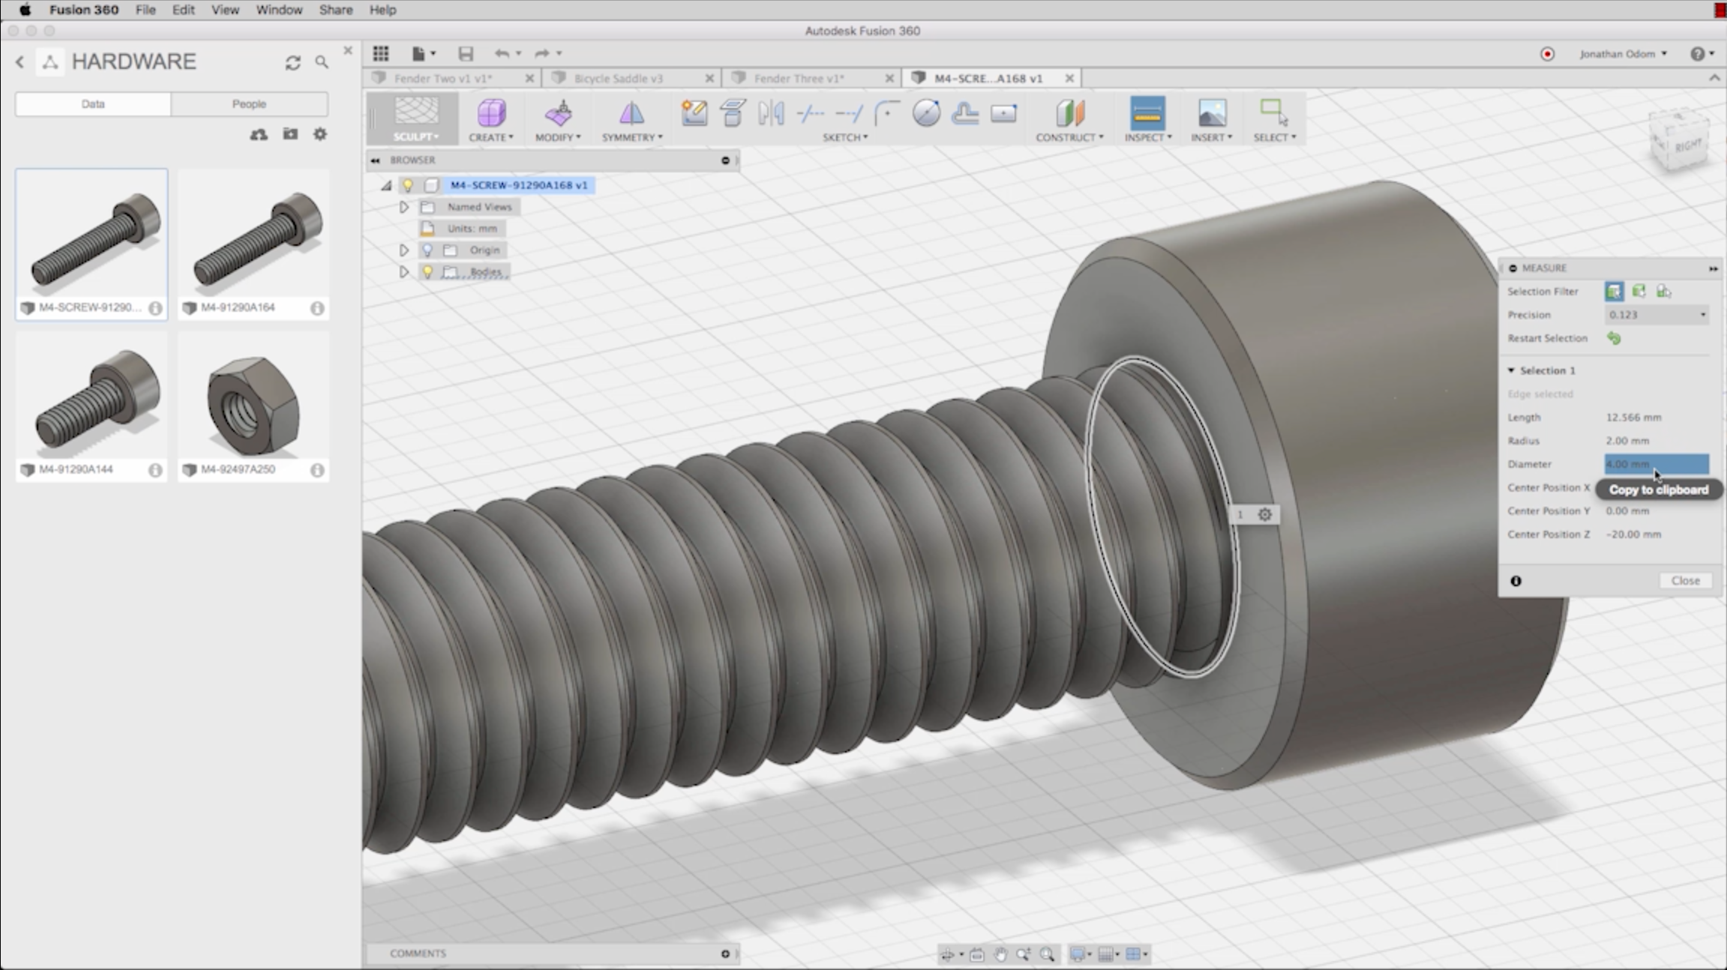Screen dimensions: 1727x970
Task: Open the Create dropdown menu
Action: (x=491, y=137)
